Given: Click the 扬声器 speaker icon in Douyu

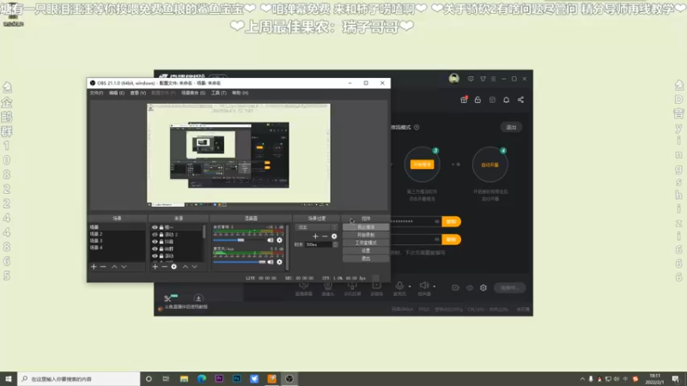Looking at the screenshot, I should [423, 286].
